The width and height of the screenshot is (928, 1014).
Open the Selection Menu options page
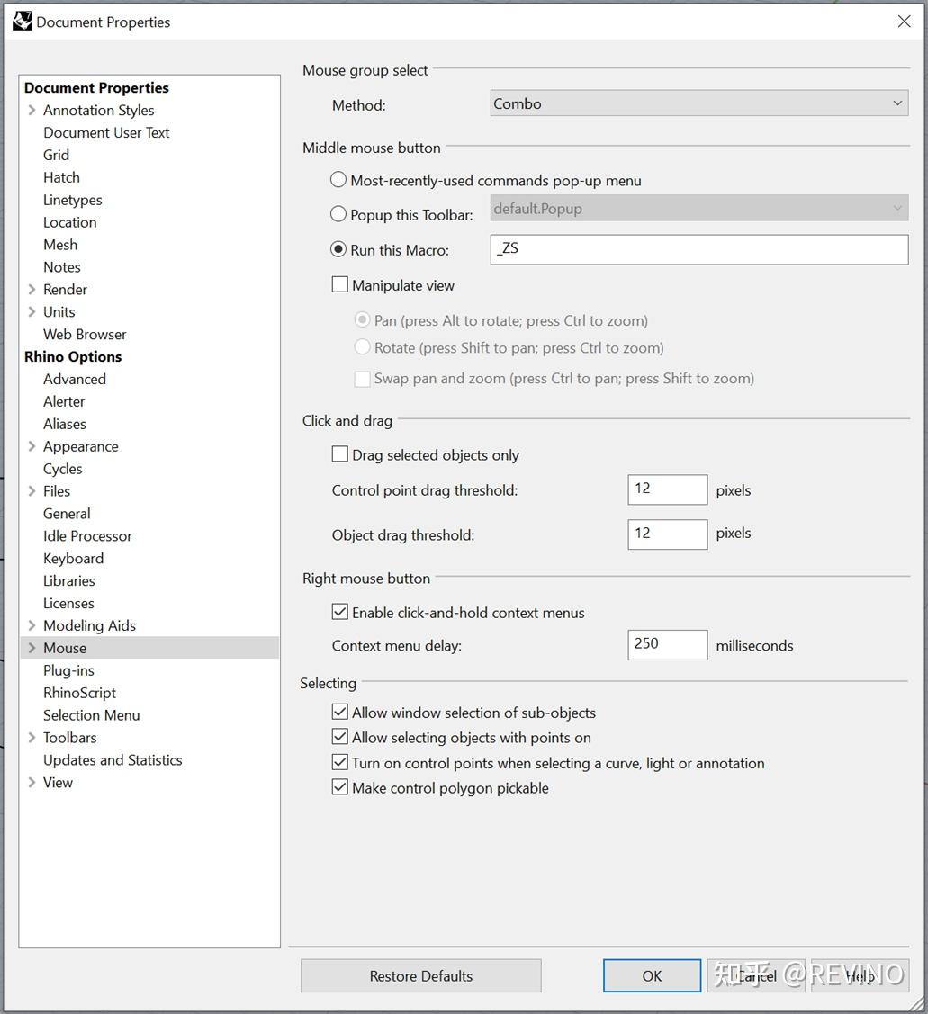pyautogui.click(x=91, y=715)
